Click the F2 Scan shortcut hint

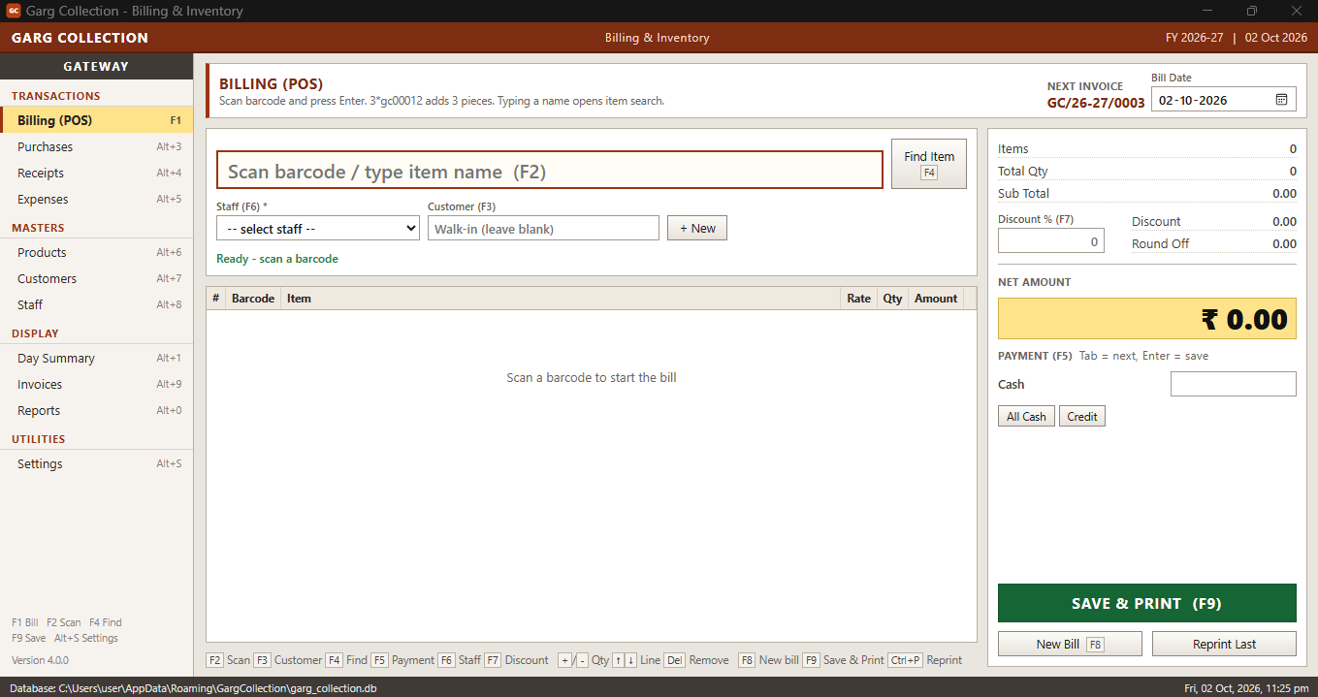228,660
